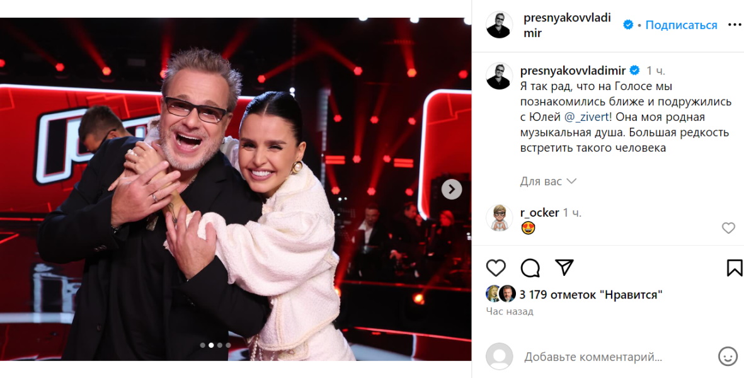View the 3 179 likes list
The image size is (744, 378).
click(x=591, y=295)
